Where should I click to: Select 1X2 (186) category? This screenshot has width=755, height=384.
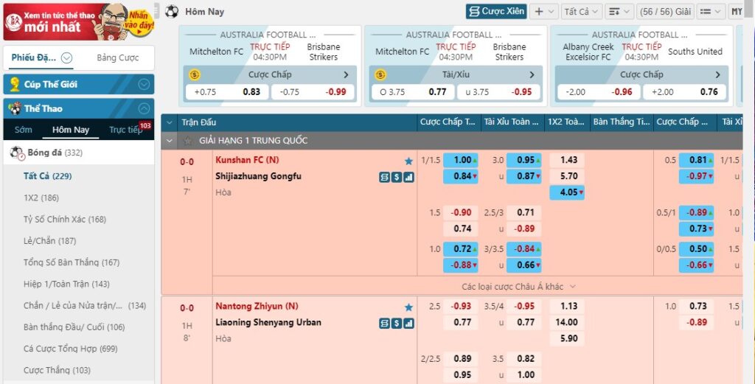coord(41,198)
